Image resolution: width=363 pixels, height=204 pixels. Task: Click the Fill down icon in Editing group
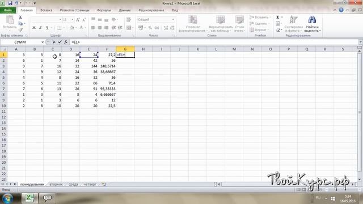point(278,24)
